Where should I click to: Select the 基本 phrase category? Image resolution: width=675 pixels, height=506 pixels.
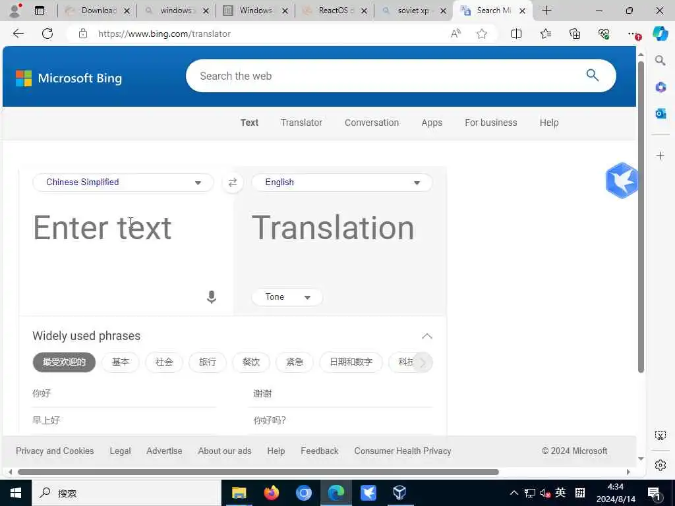(121, 362)
